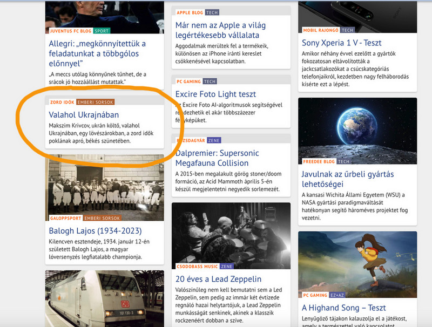Click the Aggodalmak merültek fel excerpt
Screen dimensions: 432x327
tap(222, 53)
